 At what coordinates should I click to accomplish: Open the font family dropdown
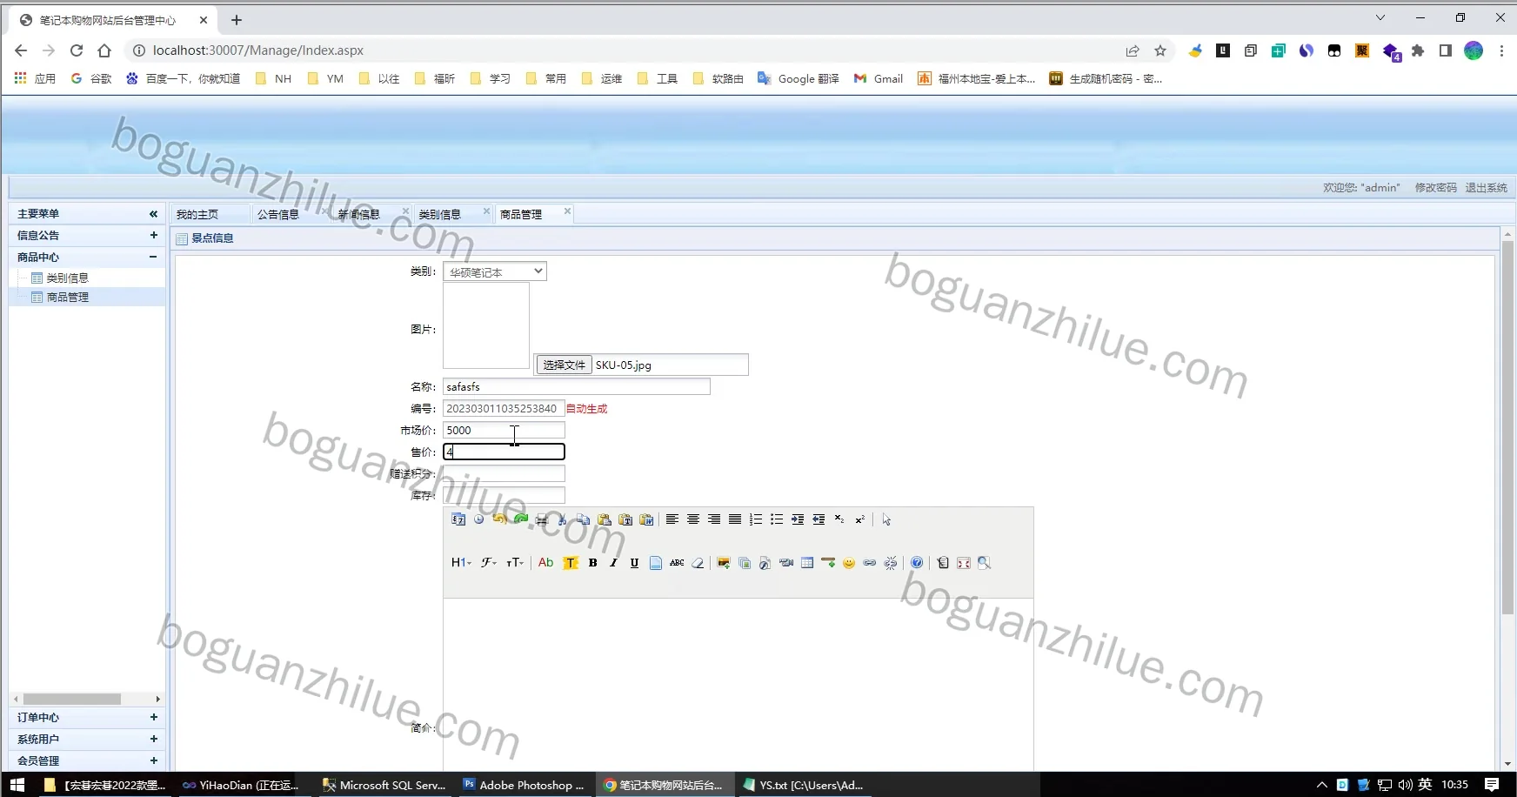pyautogui.click(x=489, y=563)
